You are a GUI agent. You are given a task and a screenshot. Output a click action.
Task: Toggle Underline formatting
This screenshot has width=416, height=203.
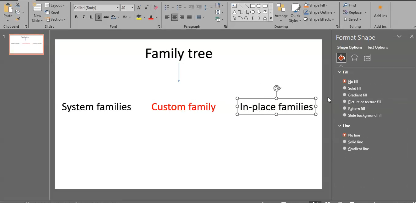[91, 17]
